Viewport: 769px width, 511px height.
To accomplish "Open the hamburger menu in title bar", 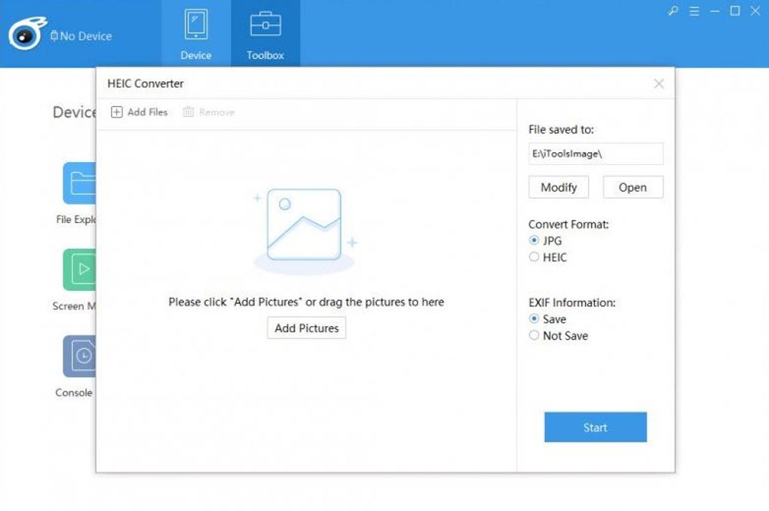I will pyautogui.click(x=694, y=11).
